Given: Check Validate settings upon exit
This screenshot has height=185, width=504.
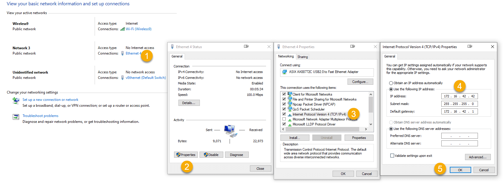Looking at the screenshot, I should 392,156.
